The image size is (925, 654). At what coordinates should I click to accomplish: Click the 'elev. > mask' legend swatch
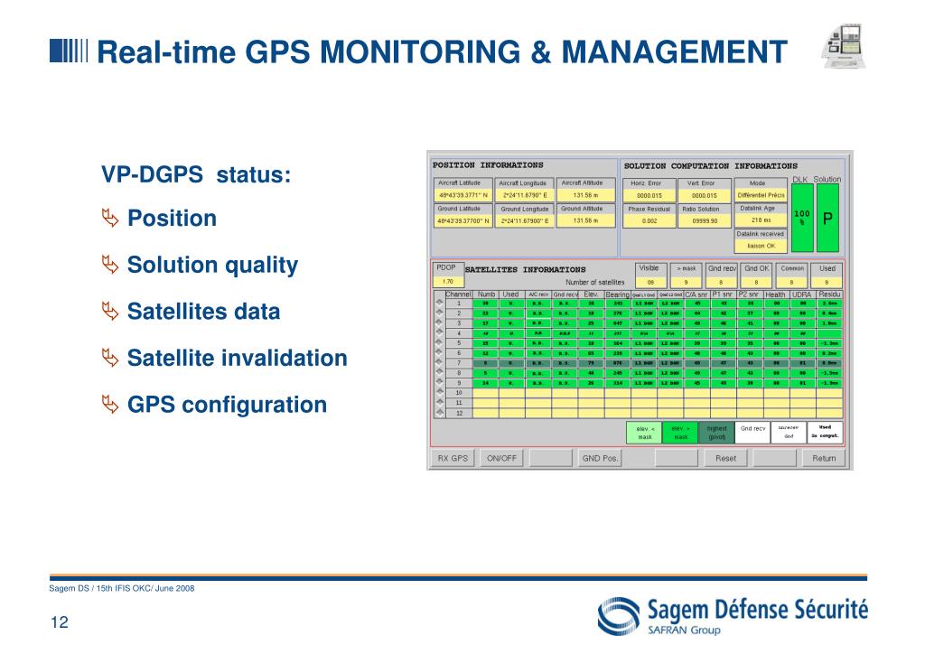pos(680,433)
